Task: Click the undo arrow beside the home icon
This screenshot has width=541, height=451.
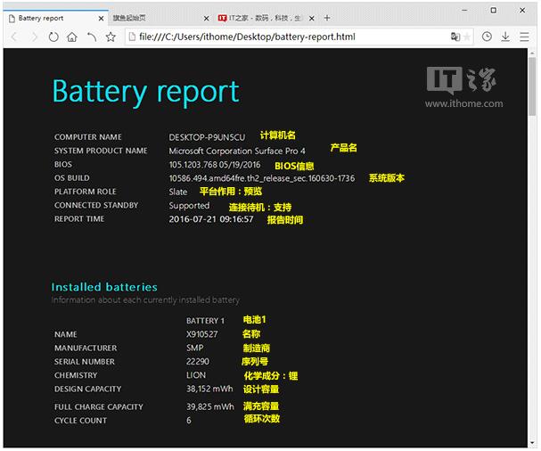Action: [91, 37]
